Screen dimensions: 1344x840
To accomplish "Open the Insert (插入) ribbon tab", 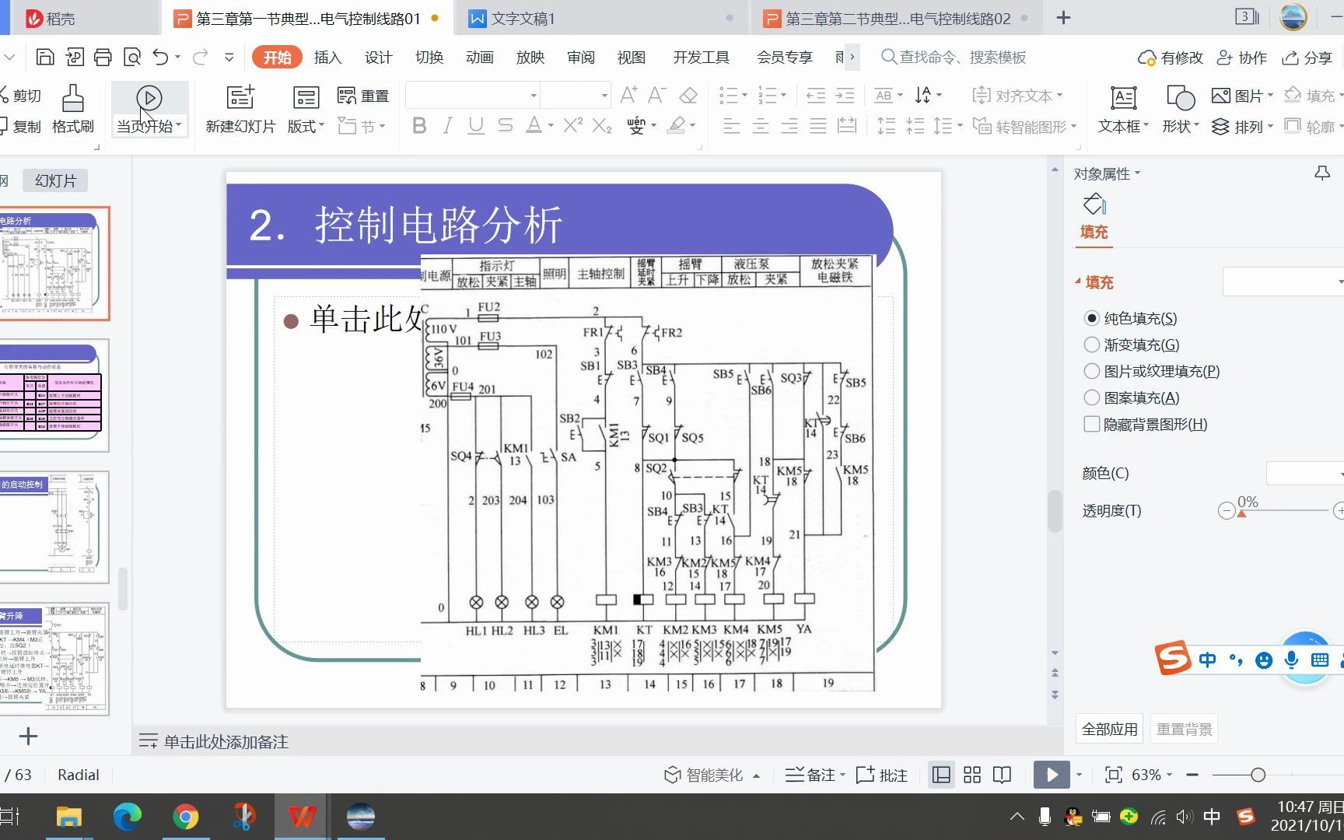I will point(327,57).
